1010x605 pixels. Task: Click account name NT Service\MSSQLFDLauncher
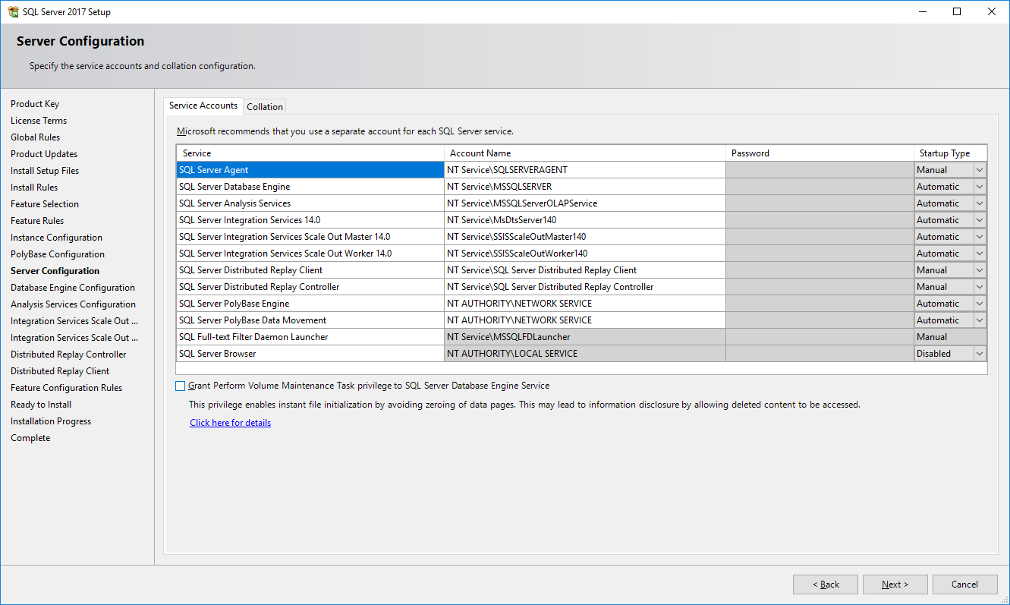tap(585, 337)
